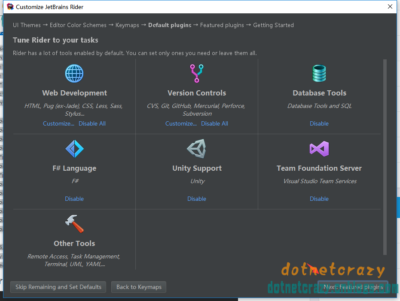This screenshot has width=400, height=301.
Task: Click the Unity Support cube icon
Action: pyautogui.click(x=196, y=149)
